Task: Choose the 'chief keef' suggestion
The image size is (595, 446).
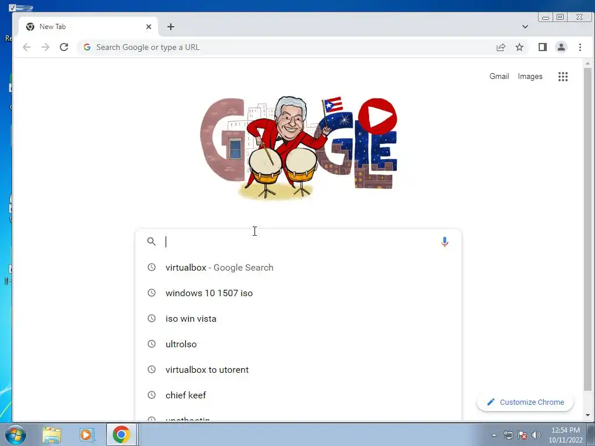Action: (x=298, y=395)
